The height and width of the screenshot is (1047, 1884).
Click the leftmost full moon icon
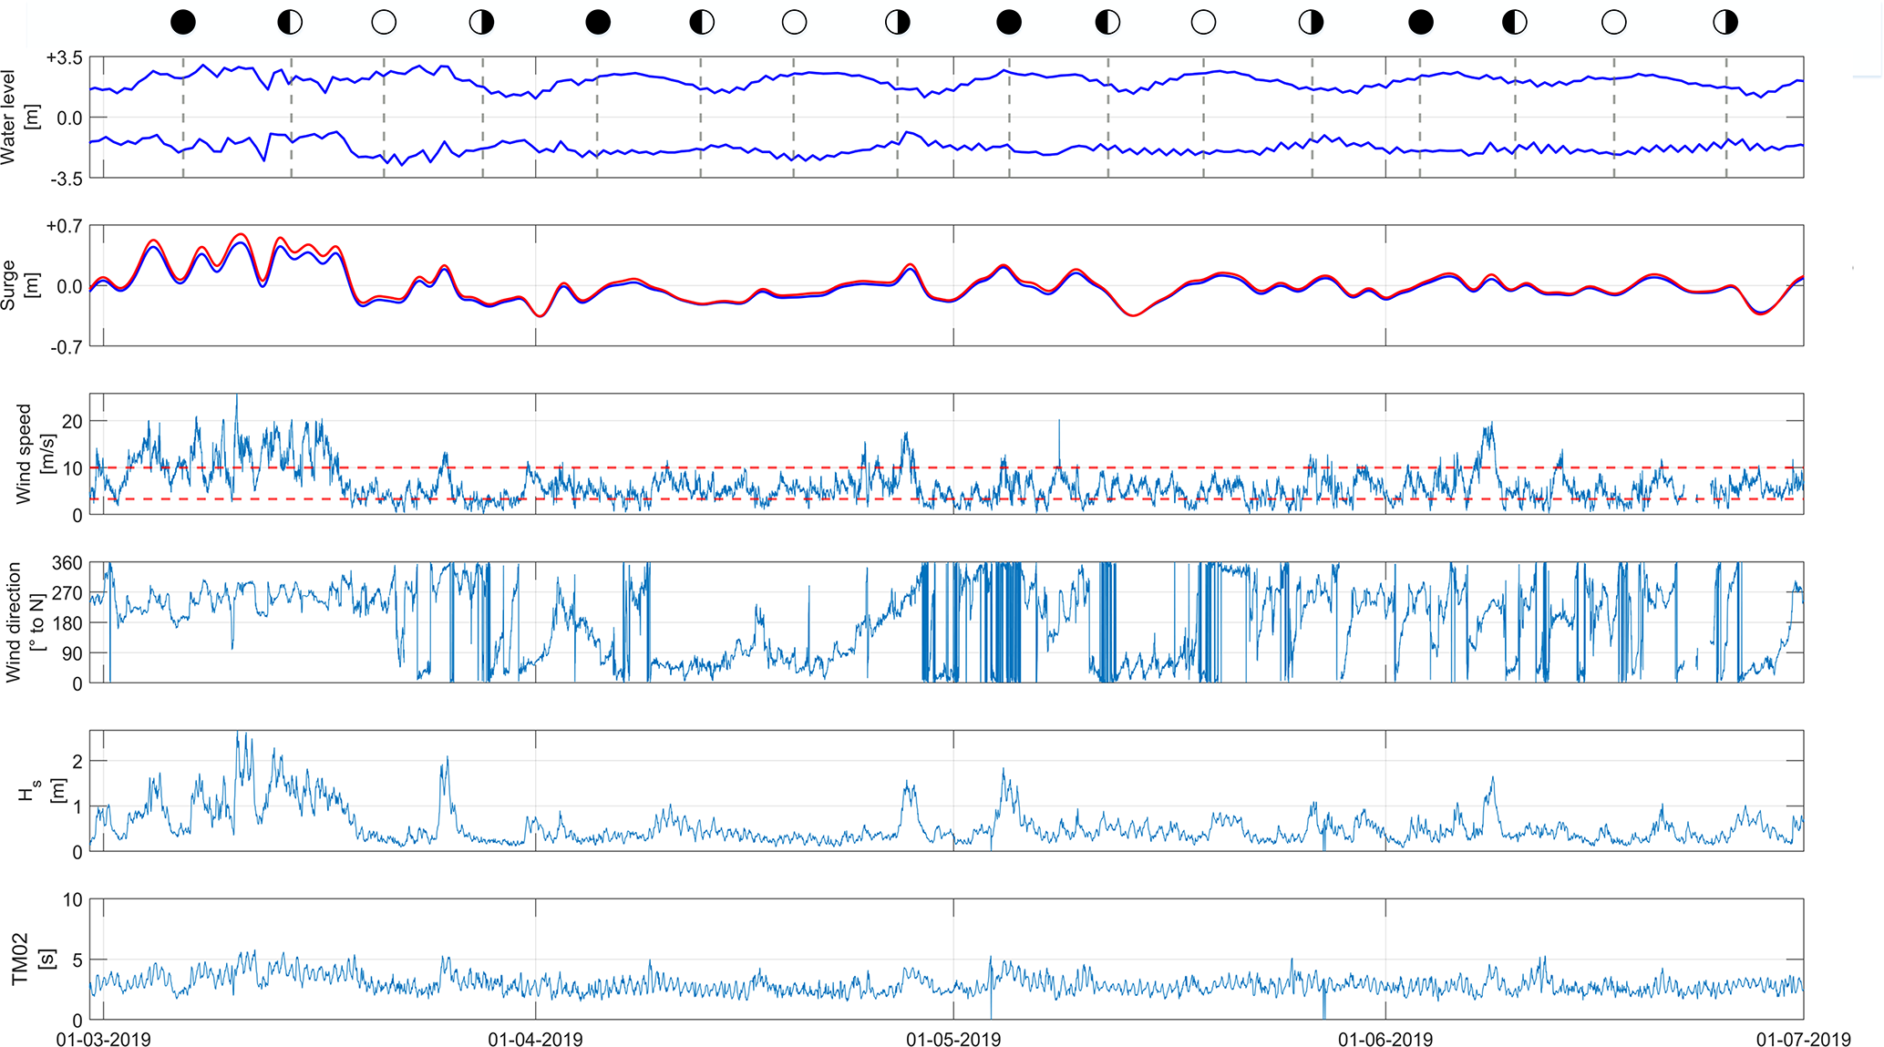tap(384, 22)
